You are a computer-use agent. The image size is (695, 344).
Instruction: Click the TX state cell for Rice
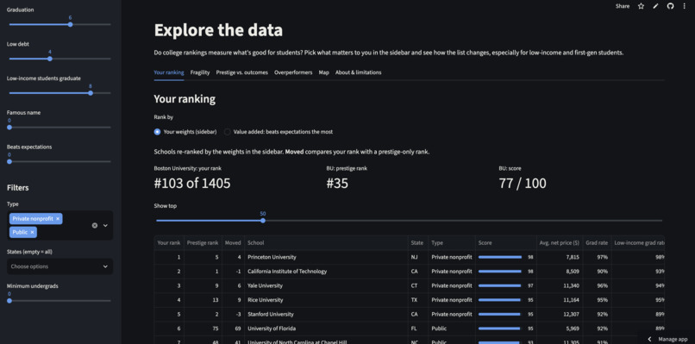[x=418, y=300]
